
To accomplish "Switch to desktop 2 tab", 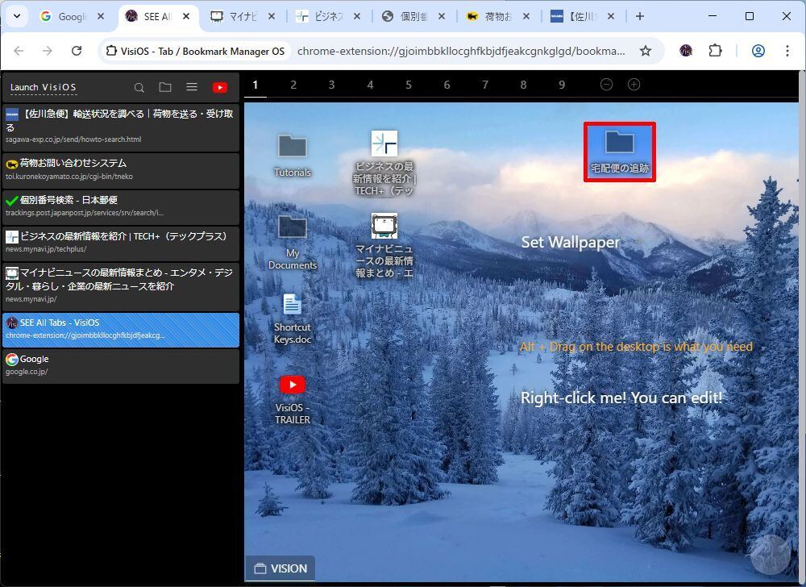I will point(293,85).
